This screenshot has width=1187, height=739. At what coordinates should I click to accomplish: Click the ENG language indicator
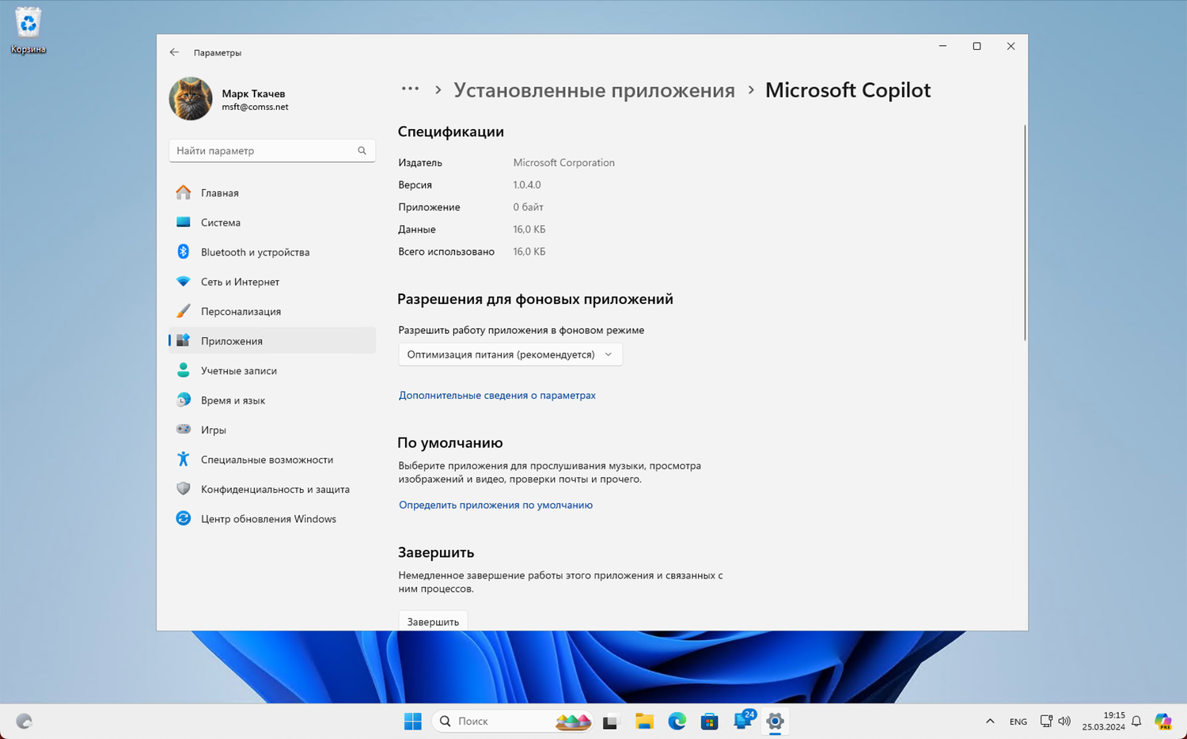1018,722
